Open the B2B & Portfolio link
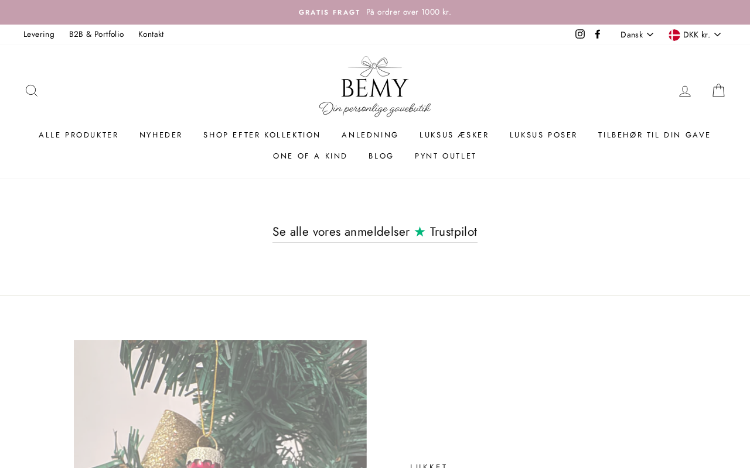The height and width of the screenshot is (468, 750). pos(97,34)
